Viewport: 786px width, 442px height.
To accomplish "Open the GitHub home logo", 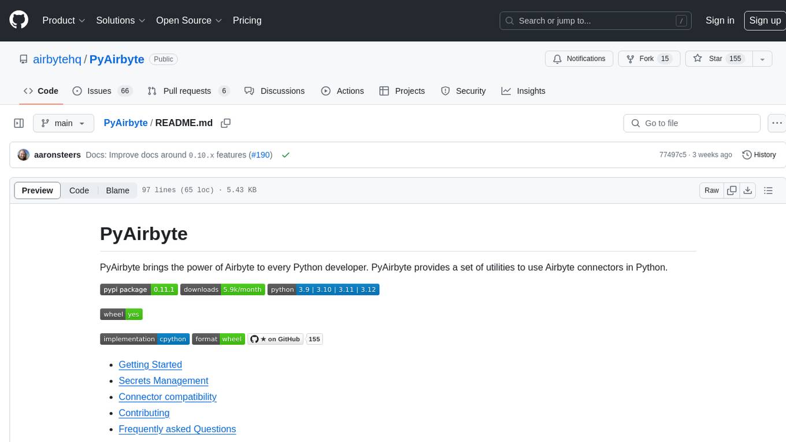I will click(18, 20).
